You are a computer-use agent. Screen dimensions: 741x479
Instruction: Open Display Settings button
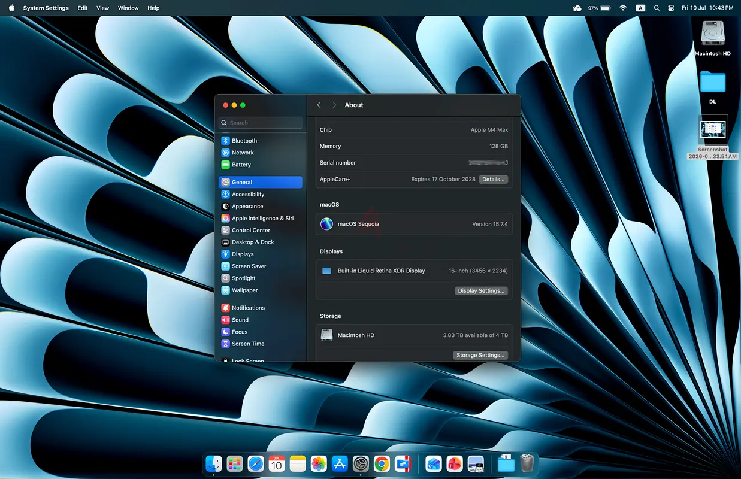pos(481,291)
